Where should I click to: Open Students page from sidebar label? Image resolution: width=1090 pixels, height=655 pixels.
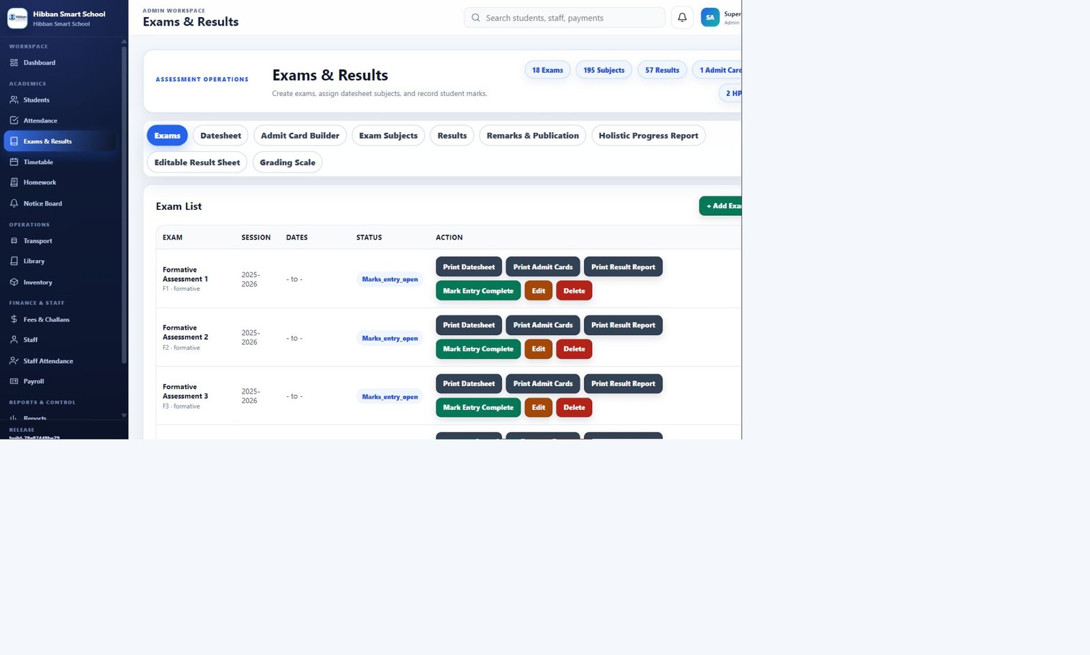[x=36, y=100]
